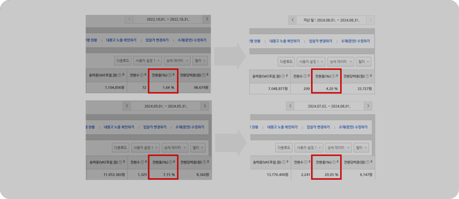Click help icon beside 총비용 in 지난 달 panel
459x199 pixels.
tap(283, 76)
